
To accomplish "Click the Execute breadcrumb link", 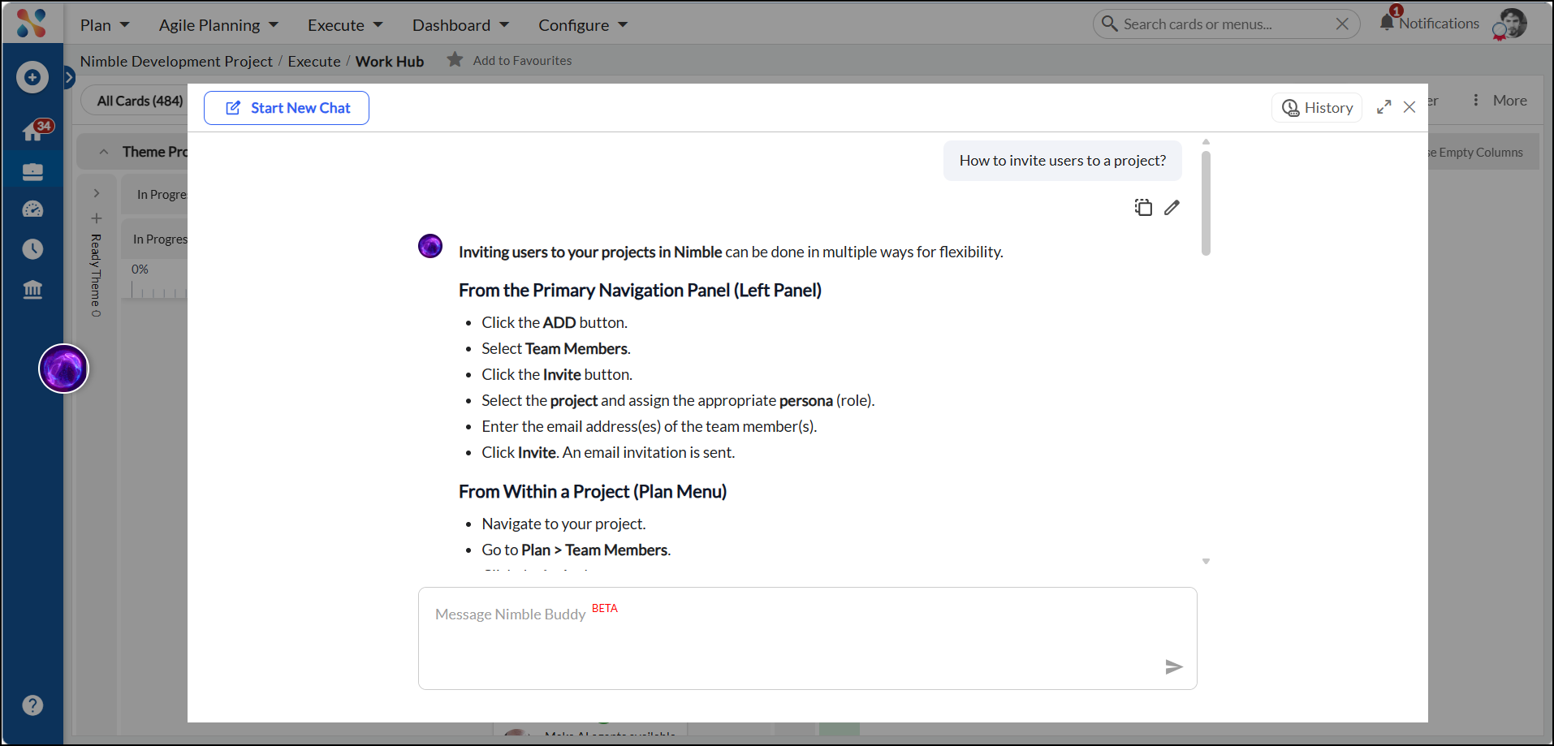I will (314, 61).
